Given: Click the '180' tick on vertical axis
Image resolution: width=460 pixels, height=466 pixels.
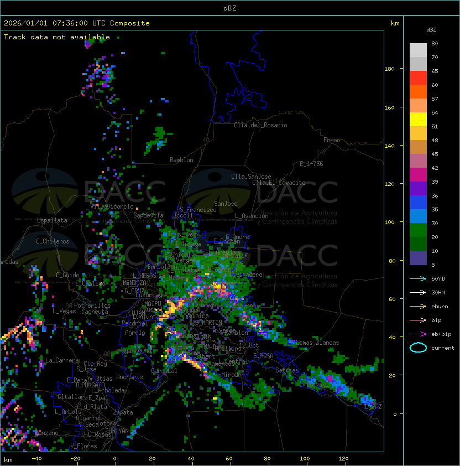Looking at the screenshot, I should tap(389, 69).
